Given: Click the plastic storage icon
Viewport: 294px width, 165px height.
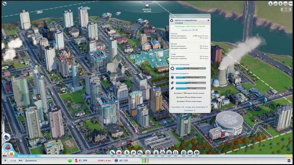Looking at the screenshot, I should click(x=172, y=77).
